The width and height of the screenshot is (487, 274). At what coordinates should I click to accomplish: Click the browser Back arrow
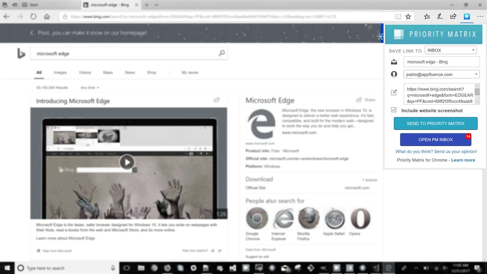[7, 16]
